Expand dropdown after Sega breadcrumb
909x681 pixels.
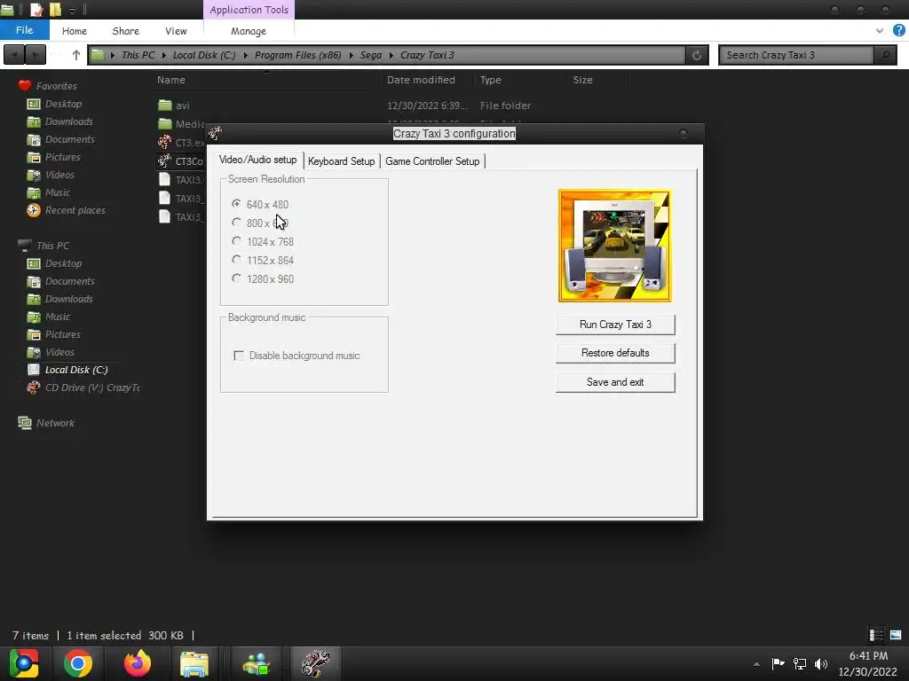(x=391, y=55)
